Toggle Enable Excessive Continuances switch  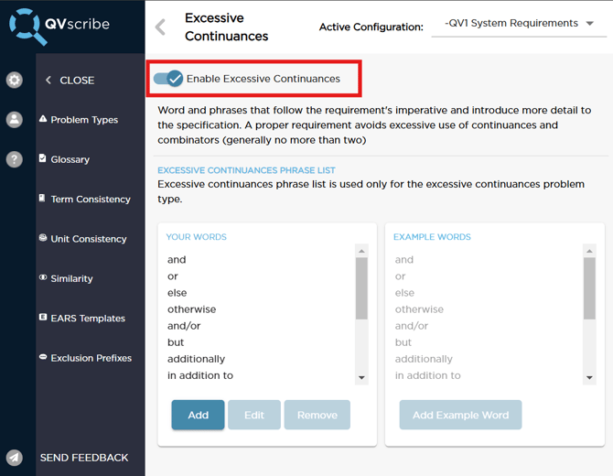169,79
